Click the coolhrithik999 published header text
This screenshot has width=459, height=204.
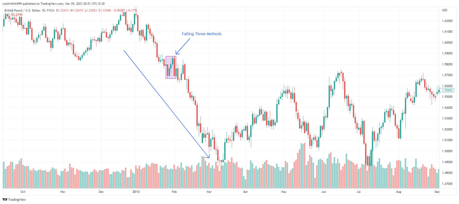pyautogui.click(x=54, y=4)
